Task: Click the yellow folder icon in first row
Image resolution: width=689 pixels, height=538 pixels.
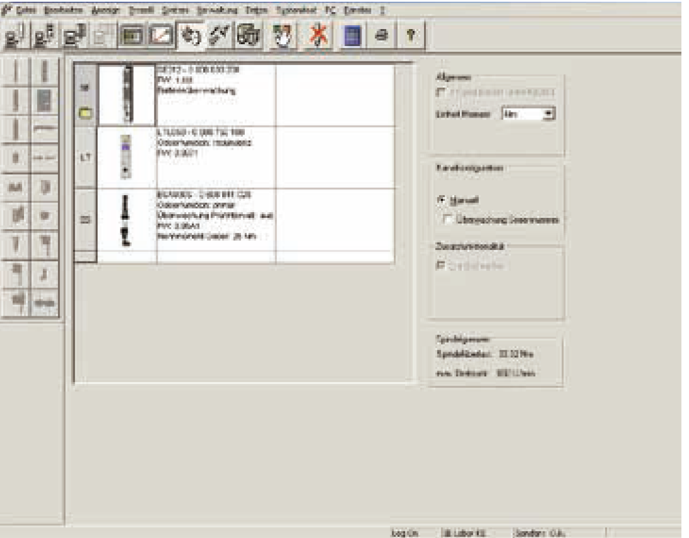Action: [x=85, y=114]
